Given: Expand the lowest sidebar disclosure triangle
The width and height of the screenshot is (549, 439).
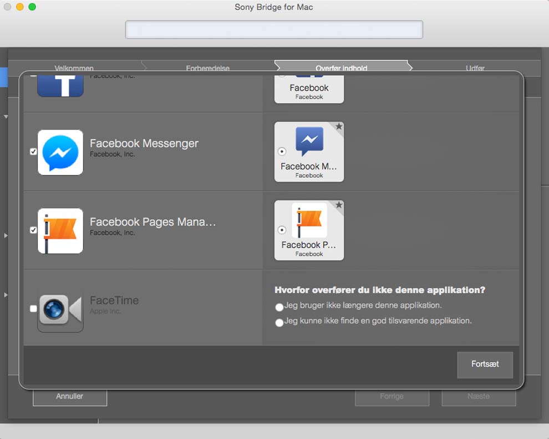Looking at the screenshot, I should click(6, 295).
